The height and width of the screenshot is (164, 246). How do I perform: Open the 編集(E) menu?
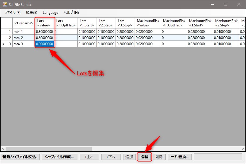click(32, 13)
